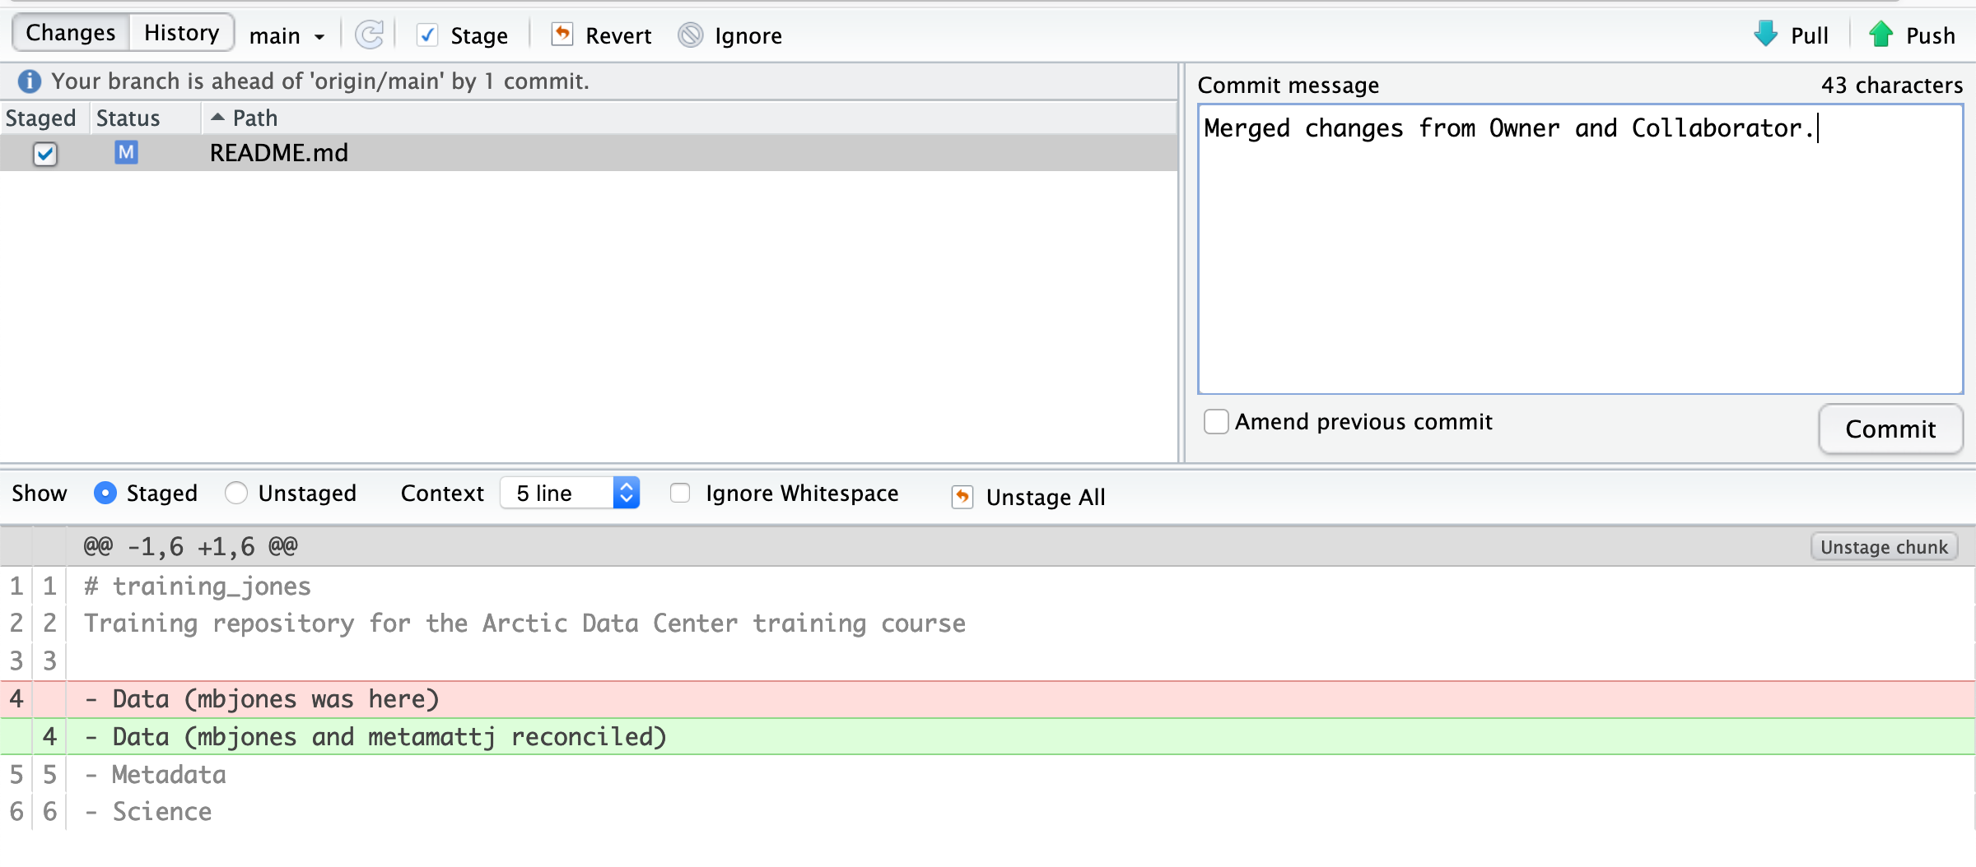1976x867 pixels.
Task: Switch to the History tab
Action: [x=181, y=33]
